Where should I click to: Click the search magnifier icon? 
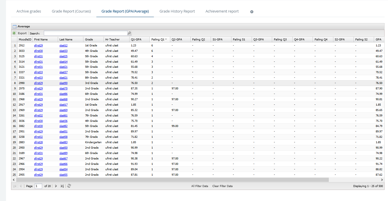pos(130,33)
